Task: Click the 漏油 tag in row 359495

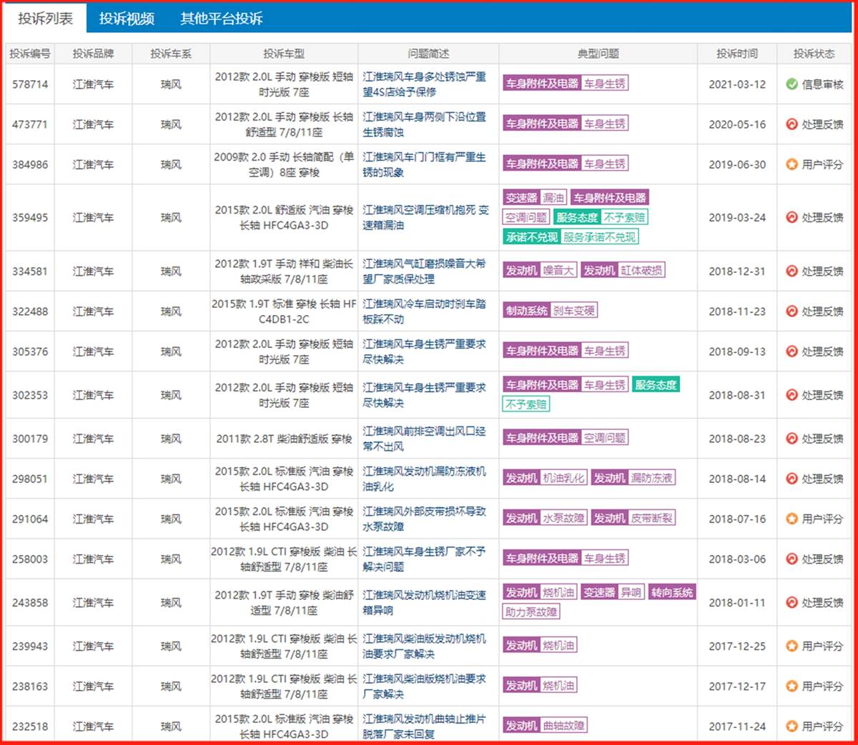Action: coord(553,198)
